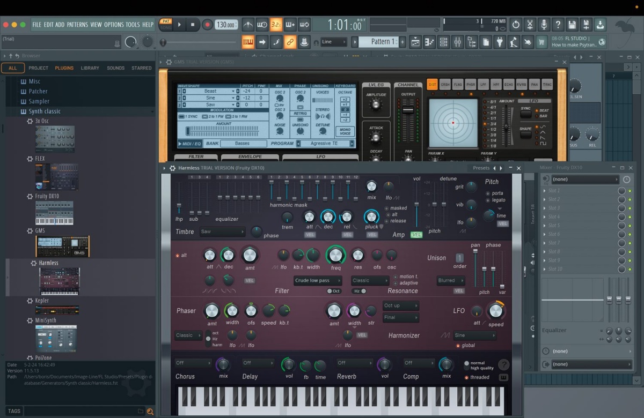Open the FILE menu
Viewport: 644px width, 418px height.
pyautogui.click(x=36, y=25)
